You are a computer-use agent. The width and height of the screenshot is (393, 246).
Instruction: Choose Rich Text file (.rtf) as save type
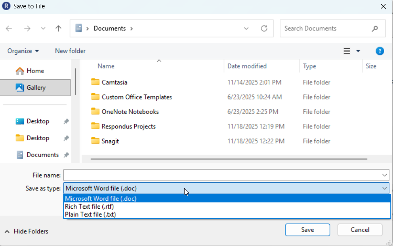click(88, 207)
